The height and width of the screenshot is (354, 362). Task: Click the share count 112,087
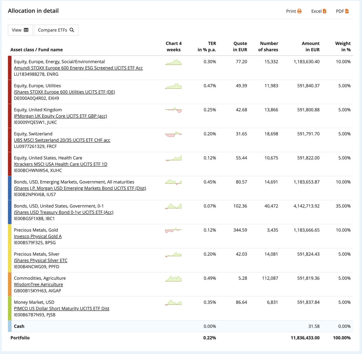click(270, 278)
